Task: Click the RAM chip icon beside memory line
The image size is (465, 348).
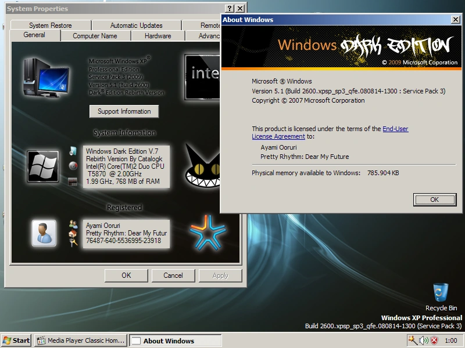Action: [73, 182]
